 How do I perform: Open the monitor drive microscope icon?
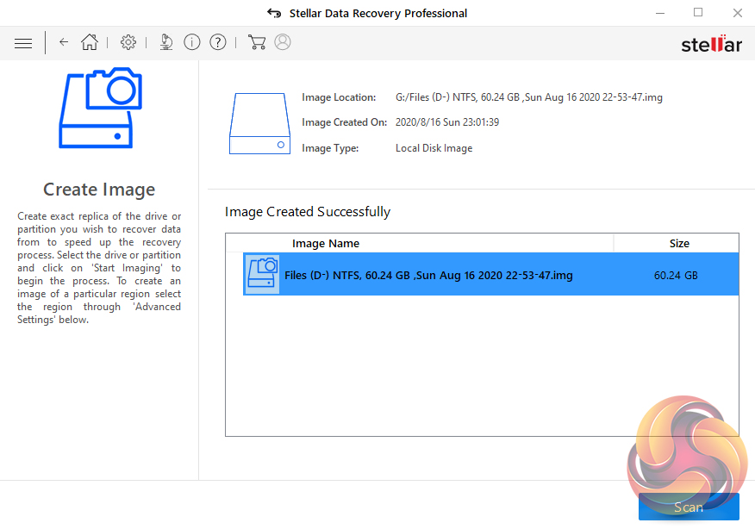pos(166,42)
